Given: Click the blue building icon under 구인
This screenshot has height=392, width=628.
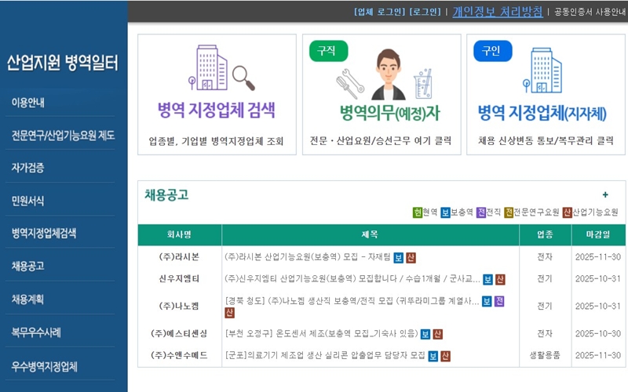Looking at the screenshot, I should point(542,71).
